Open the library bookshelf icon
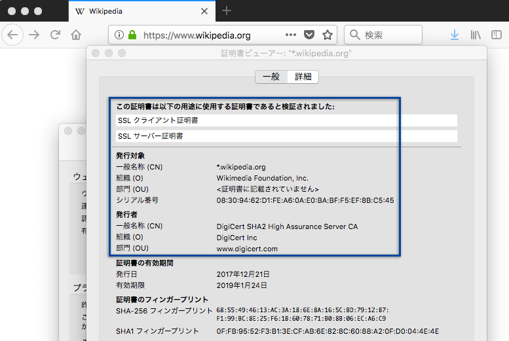Viewport: 509px width, 341px height. point(476,35)
